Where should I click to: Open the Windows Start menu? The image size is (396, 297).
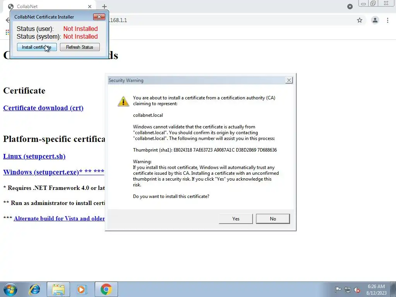coord(10,289)
